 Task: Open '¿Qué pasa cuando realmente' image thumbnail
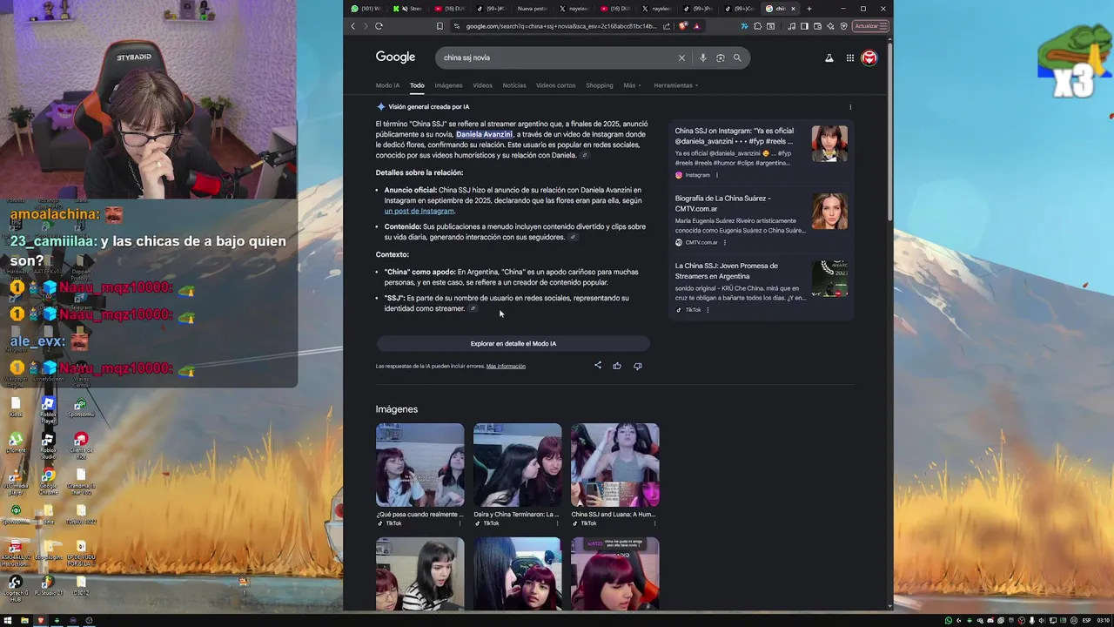click(x=419, y=465)
